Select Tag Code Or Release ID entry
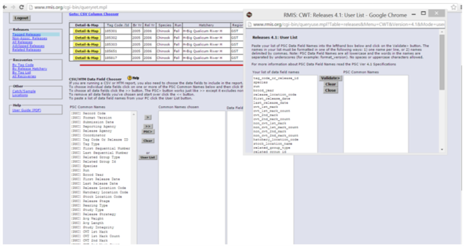This screenshot has width=464, height=246. pyautogui.click(x=100, y=139)
